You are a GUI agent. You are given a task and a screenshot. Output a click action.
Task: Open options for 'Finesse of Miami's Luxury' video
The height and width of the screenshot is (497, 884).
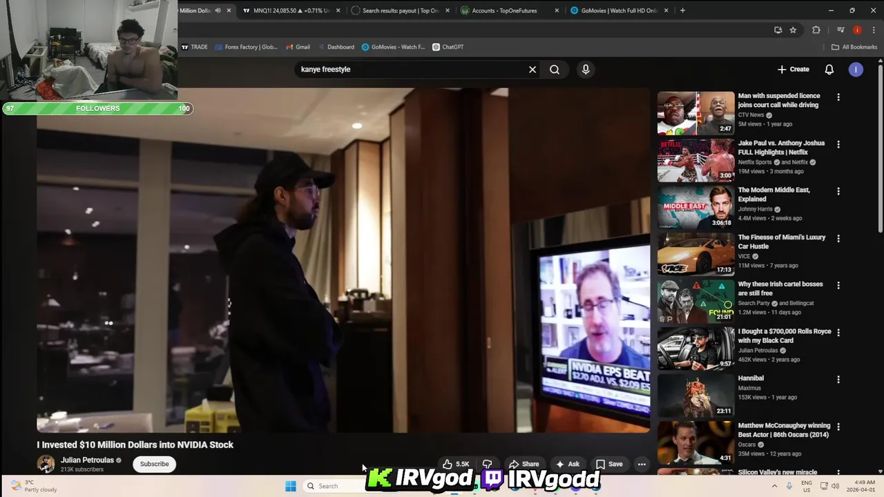click(x=838, y=238)
